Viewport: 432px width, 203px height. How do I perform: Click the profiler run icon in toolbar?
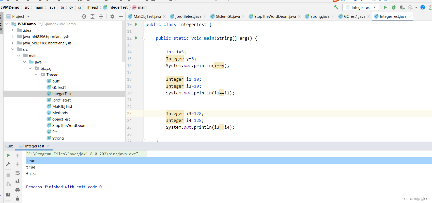click(410, 7)
